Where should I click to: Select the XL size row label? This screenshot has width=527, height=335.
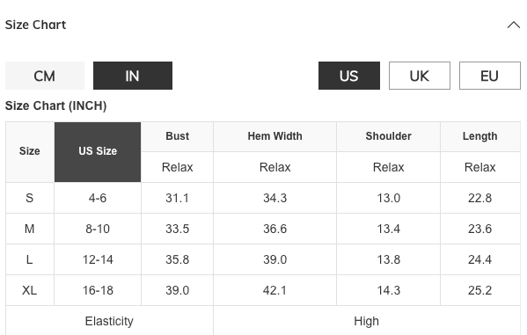tap(30, 290)
